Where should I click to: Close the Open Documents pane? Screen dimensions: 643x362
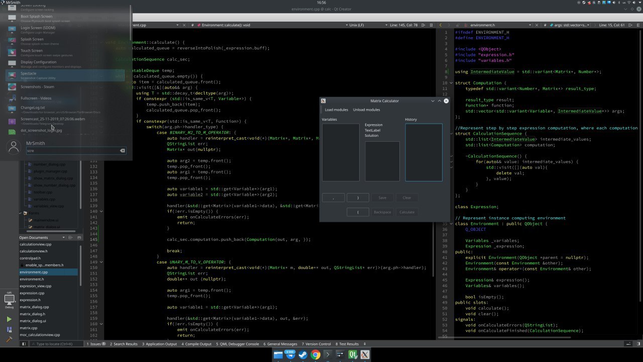pos(79,237)
